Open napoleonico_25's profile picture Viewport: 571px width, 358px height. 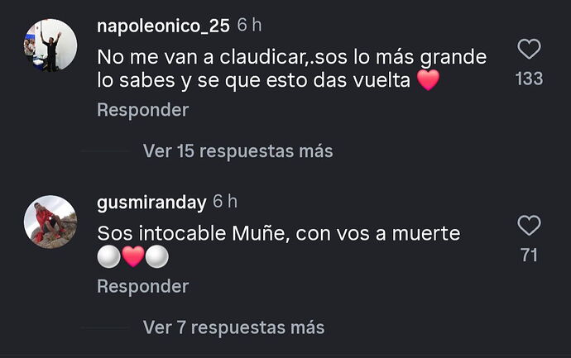[50, 45]
